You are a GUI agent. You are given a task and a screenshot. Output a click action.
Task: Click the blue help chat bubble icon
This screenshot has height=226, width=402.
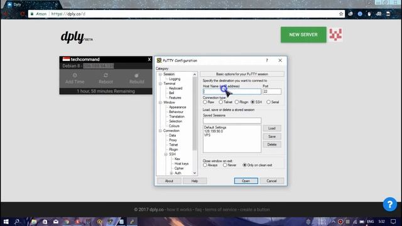tap(389, 204)
